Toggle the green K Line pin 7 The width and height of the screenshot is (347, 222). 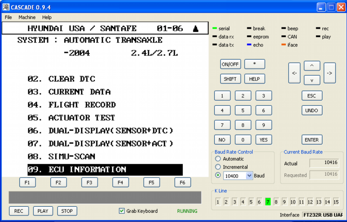click(x=268, y=202)
